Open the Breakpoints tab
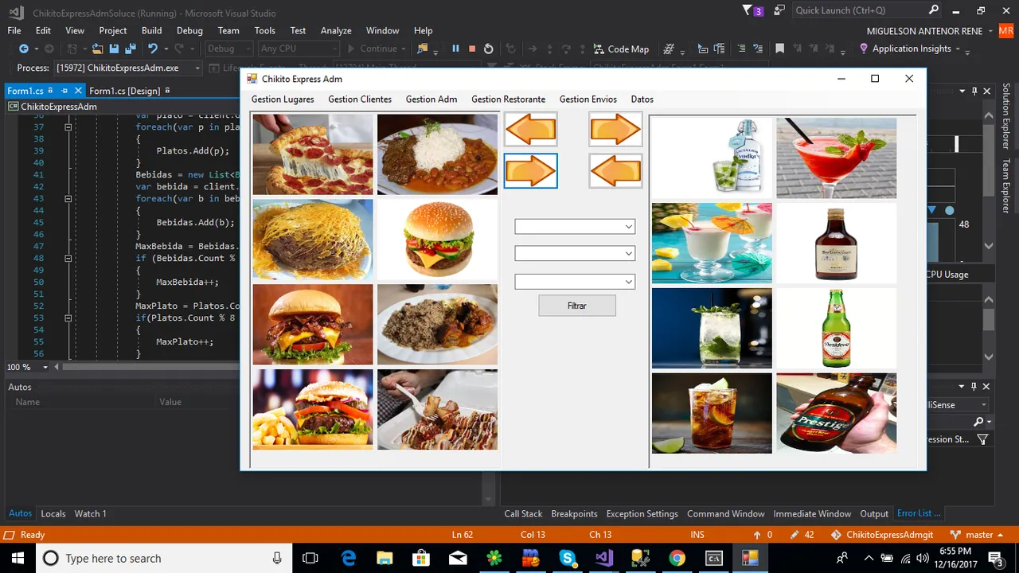The image size is (1019, 573). 574,514
